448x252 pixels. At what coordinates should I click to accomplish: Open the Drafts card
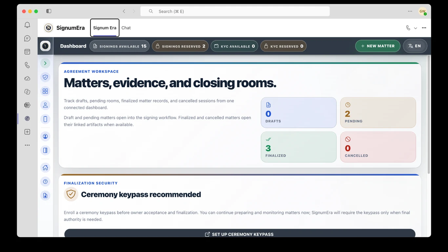click(x=299, y=113)
